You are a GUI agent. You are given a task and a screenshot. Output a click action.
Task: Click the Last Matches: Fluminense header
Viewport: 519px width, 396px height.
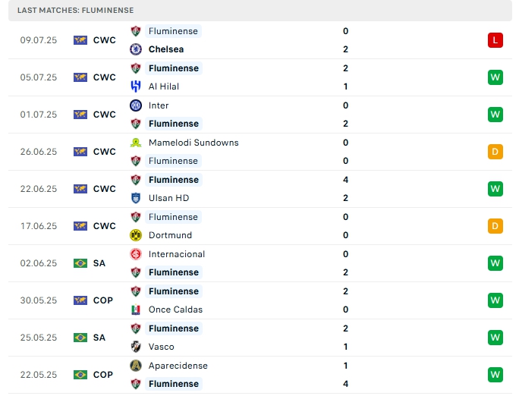[x=76, y=11]
